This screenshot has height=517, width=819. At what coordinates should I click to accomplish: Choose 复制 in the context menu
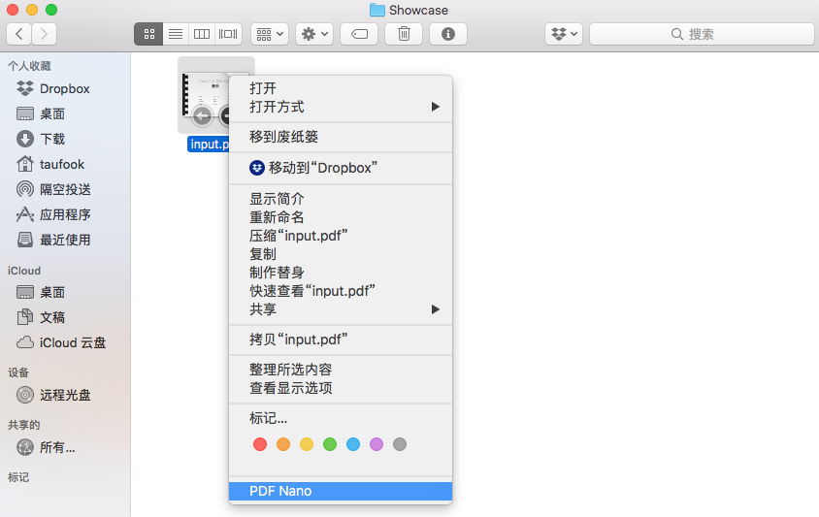[341, 254]
